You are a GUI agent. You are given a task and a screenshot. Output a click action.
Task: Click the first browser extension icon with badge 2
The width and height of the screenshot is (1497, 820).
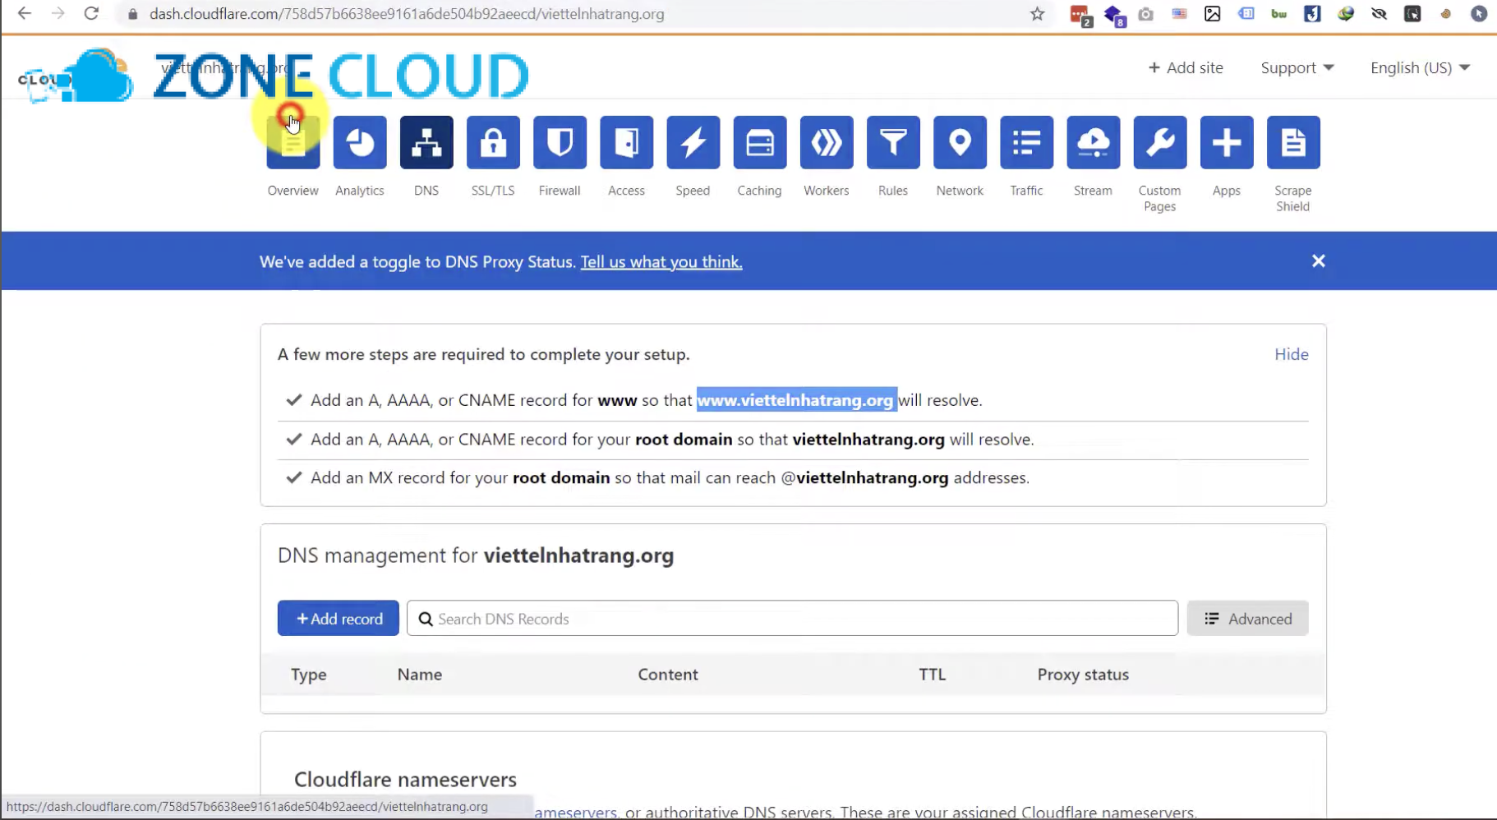click(x=1080, y=14)
